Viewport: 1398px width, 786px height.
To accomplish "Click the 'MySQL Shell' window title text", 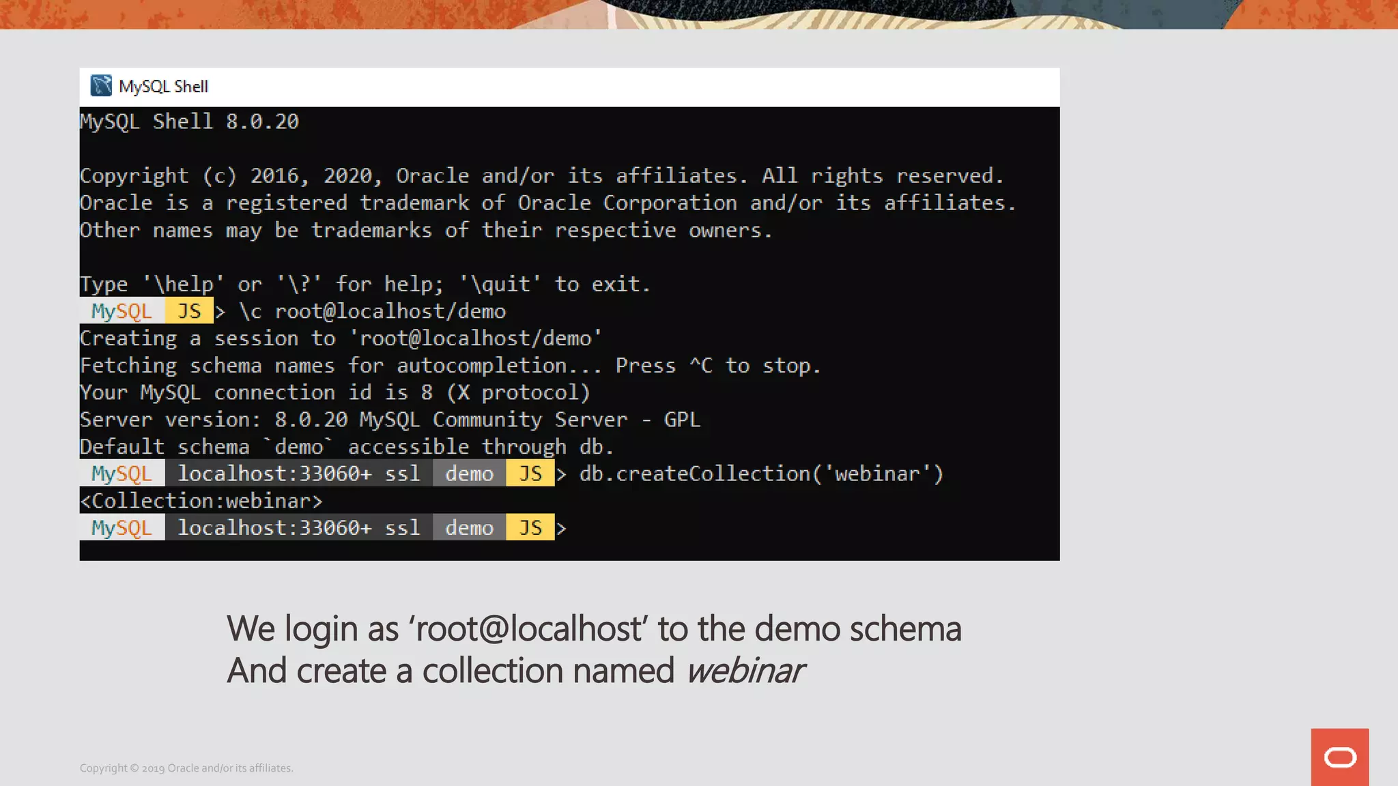I will click(163, 87).
